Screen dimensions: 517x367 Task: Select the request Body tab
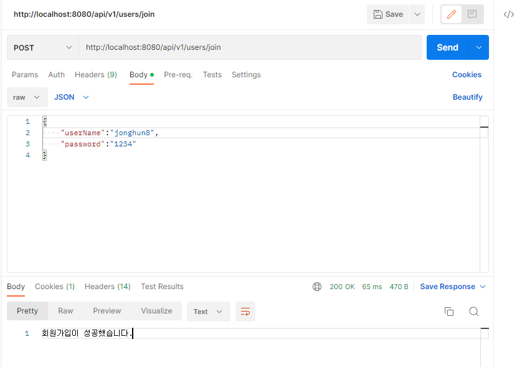(x=141, y=75)
